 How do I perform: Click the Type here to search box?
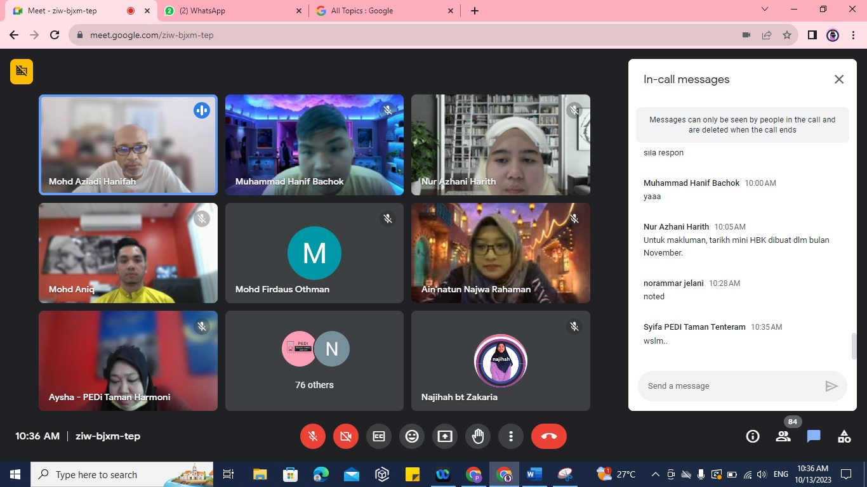point(123,474)
